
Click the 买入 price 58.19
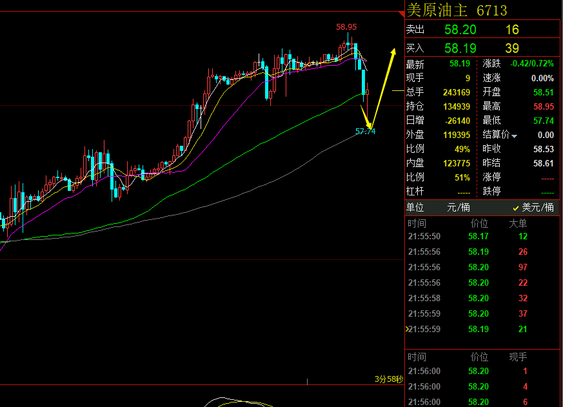click(460, 48)
